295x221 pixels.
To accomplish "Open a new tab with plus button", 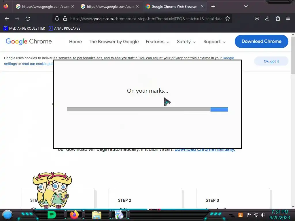I will pos(213,7).
